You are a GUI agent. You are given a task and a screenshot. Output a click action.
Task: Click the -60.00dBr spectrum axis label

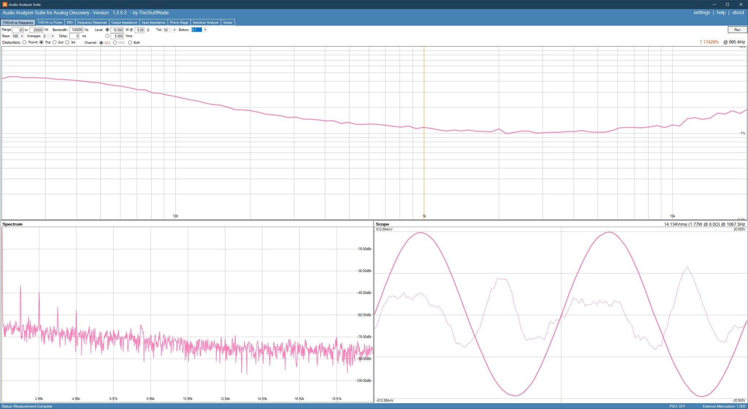point(364,315)
